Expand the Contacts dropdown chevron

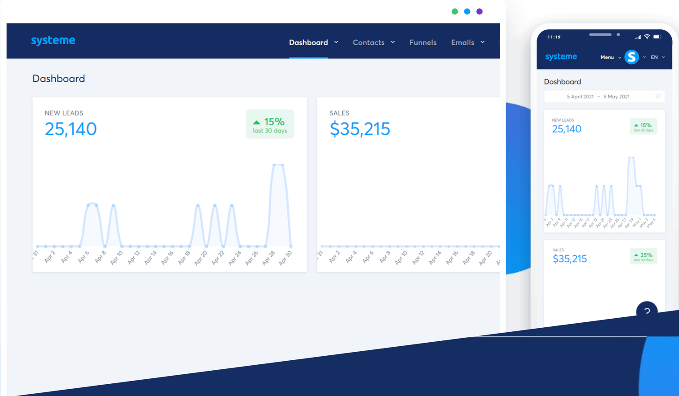[392, 42]
